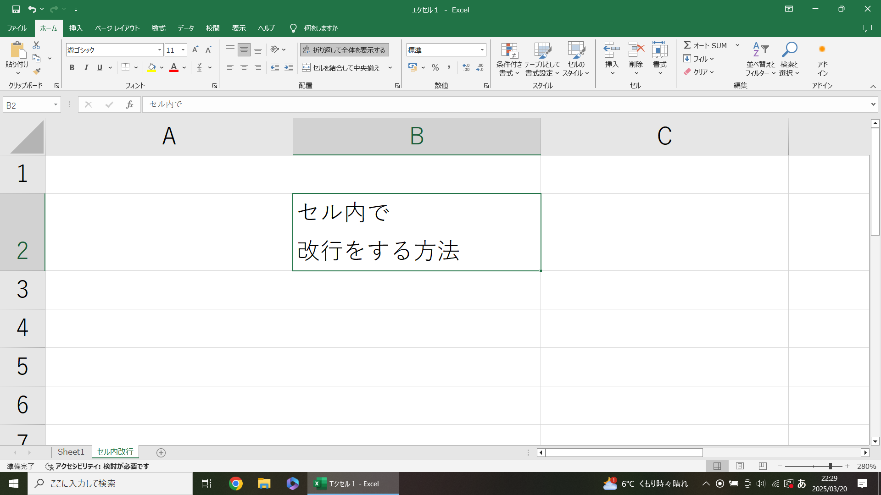This screenshot has width=881, height=495.
Task: Decrease font size with small A icon
Action: [208, 49]
